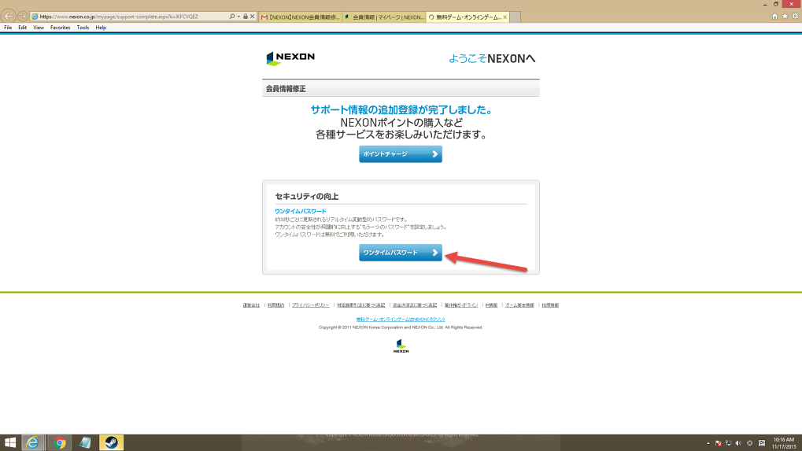
Task: Open the プライバシーポリシー footer link
Action: (310, 305)
